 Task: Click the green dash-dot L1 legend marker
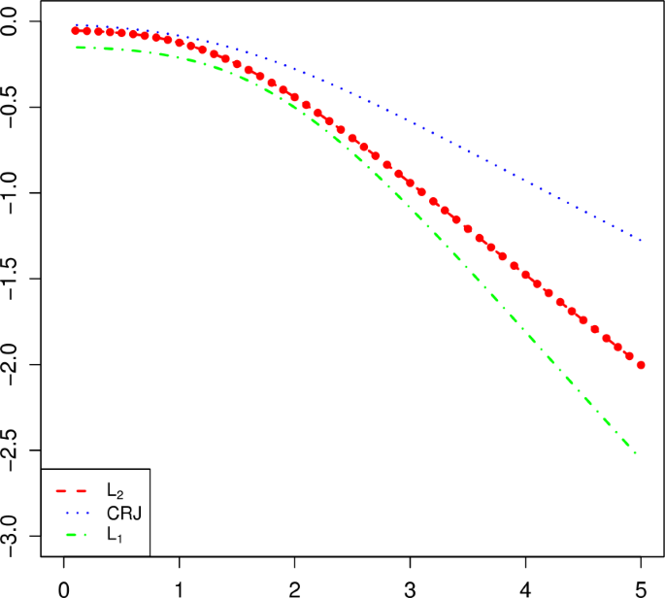tap(72, 534)
